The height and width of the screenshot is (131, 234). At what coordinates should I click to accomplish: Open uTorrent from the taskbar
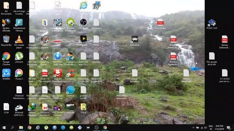pos(46,128)
